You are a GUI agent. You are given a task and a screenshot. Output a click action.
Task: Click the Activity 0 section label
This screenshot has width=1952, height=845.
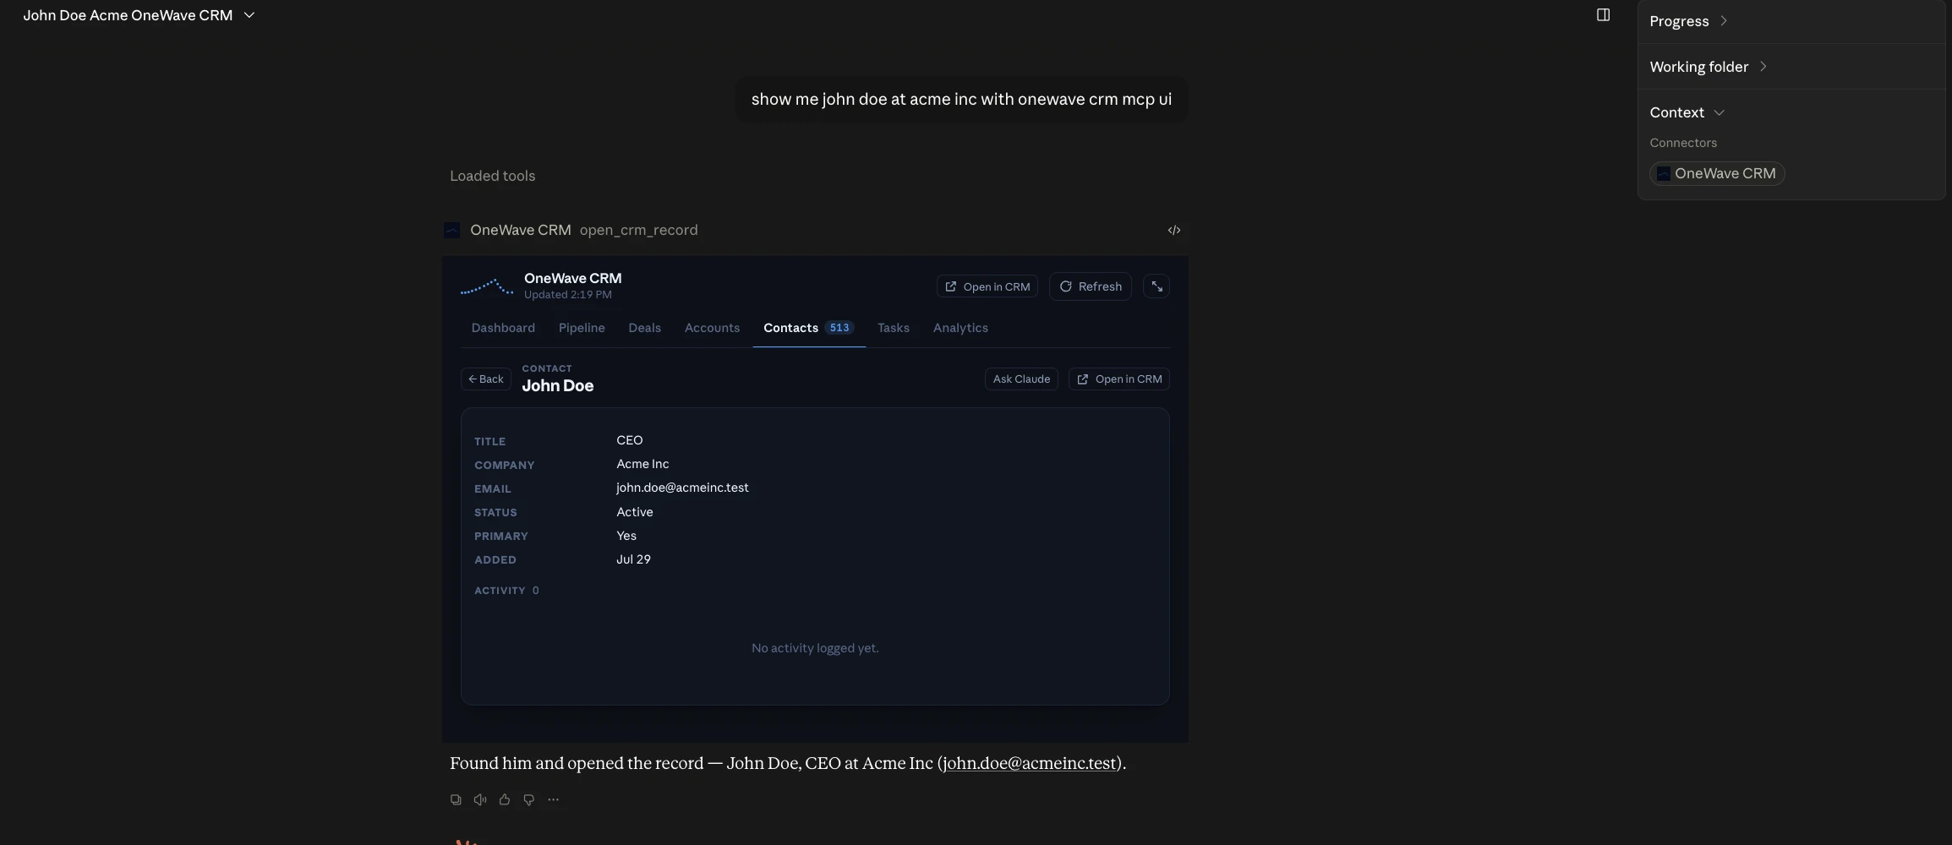(506, 591)
